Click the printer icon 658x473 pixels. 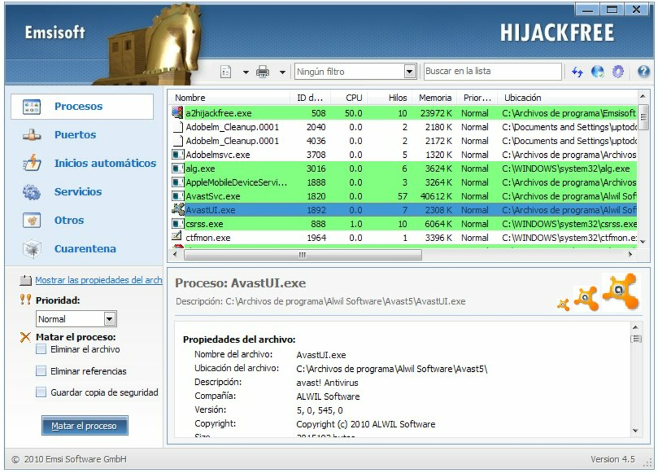263,72
